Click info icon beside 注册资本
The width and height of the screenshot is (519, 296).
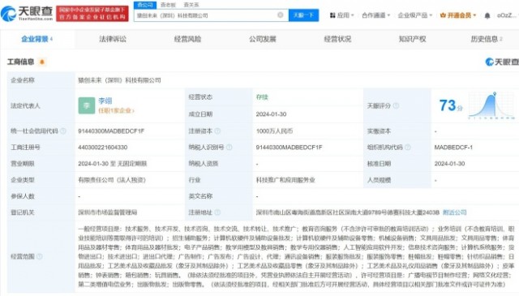[x=217, y=131]
